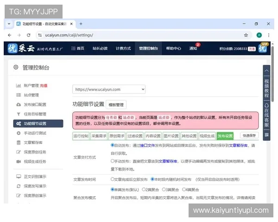This screenshot has width=278, height=222.
Task: Click the browser forward arrow
Action: [x=19, y=35]
